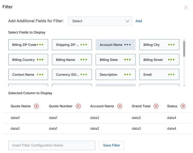Click the data2 cell in second row

point(95,128)
